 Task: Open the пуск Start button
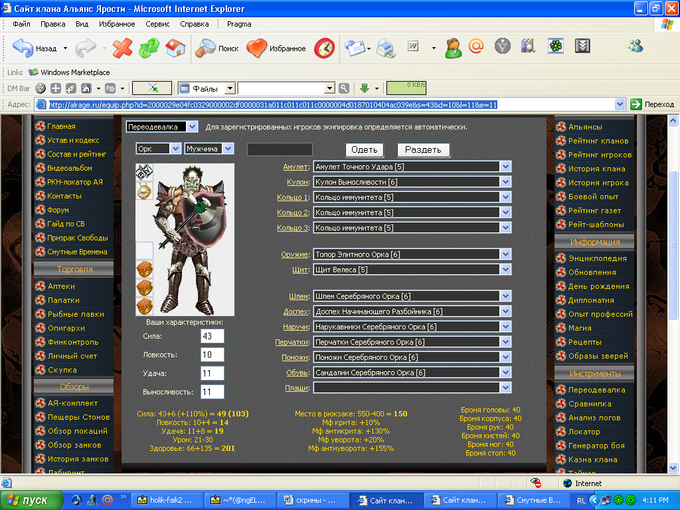point(31,501)
